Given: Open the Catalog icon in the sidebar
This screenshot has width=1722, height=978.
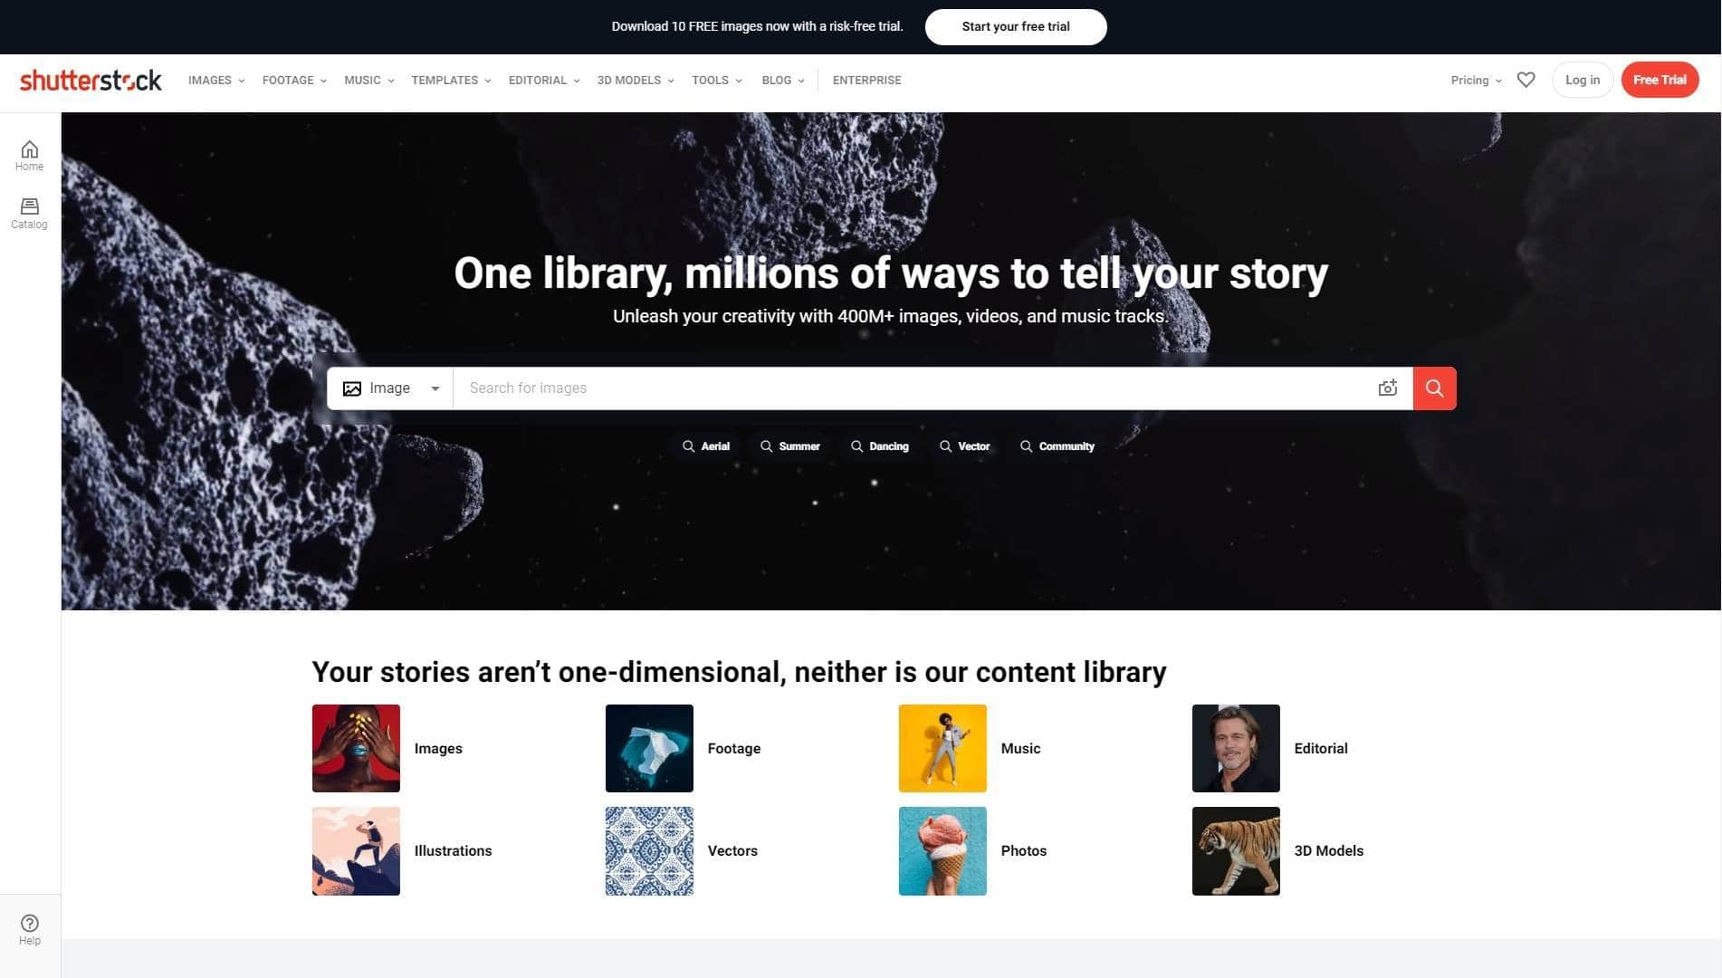Looking at the screenshot, I should point(29,214).
